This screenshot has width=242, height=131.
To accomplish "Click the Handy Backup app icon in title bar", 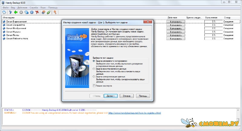I will [3, 3].
